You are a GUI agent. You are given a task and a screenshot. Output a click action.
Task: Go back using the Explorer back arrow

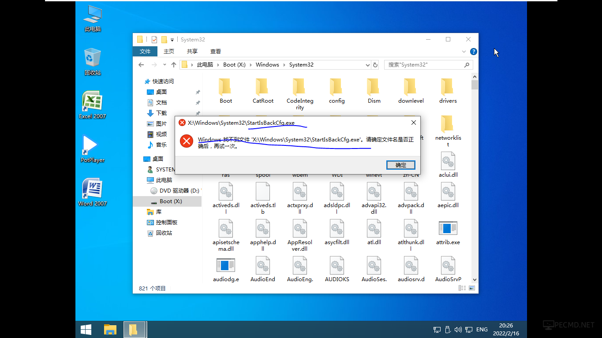tap(141, 65)
